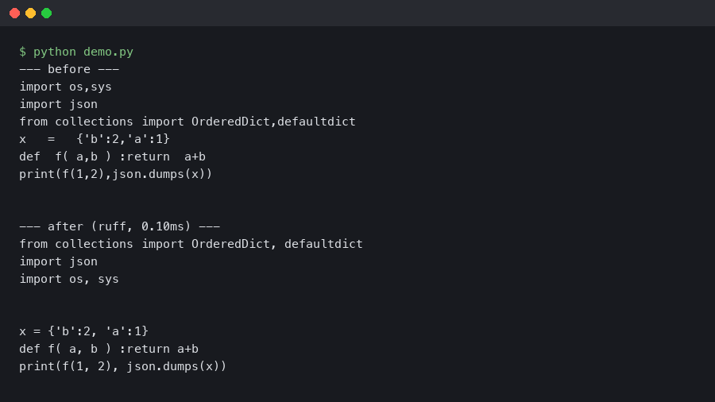Viewport: 715px width, 402px height.
Task: Click the unformatted 'import os,sys' line
Action: click(x=65, y=87)
